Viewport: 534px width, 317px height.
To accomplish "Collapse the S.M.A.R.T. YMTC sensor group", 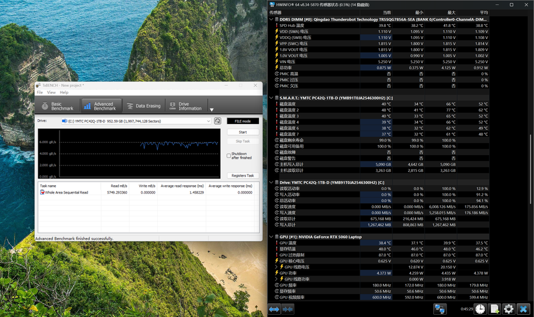I will tap(271, 98).
